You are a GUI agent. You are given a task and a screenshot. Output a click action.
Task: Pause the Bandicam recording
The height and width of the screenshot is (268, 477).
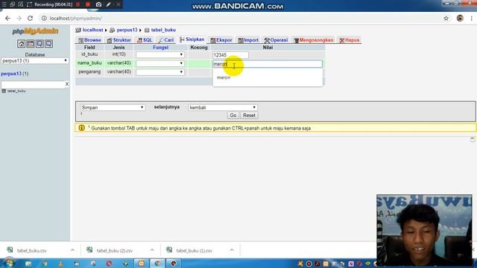pyautogui.click(x=78, y=4)
